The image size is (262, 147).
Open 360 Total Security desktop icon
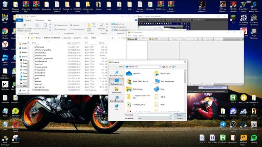[16, 114]
